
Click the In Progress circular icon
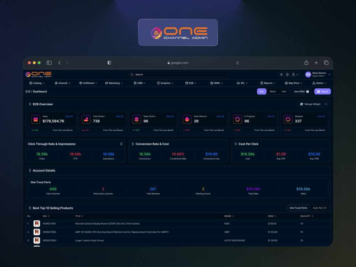click(x=237, y=119)
